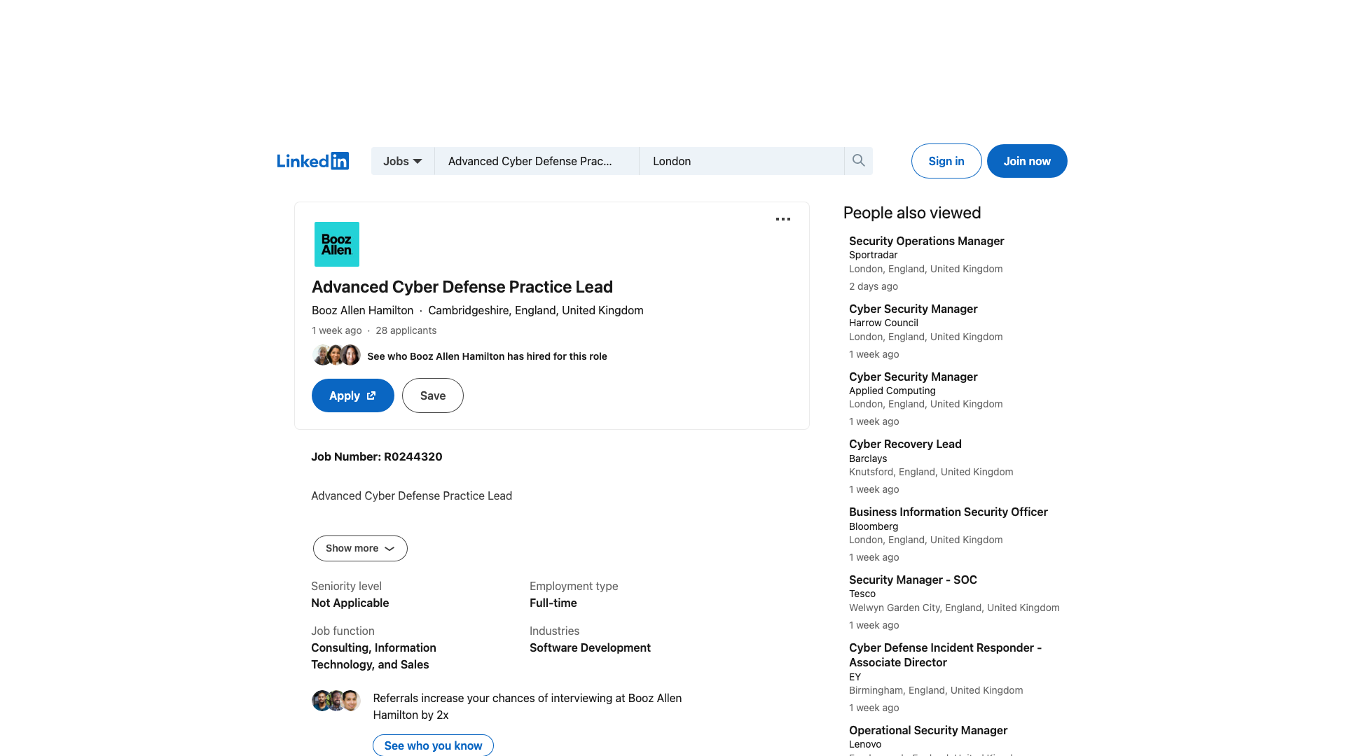Open Security Manager - SOC at Tesco
Viewport: 1345px width, 756px height.
point(913,580)
